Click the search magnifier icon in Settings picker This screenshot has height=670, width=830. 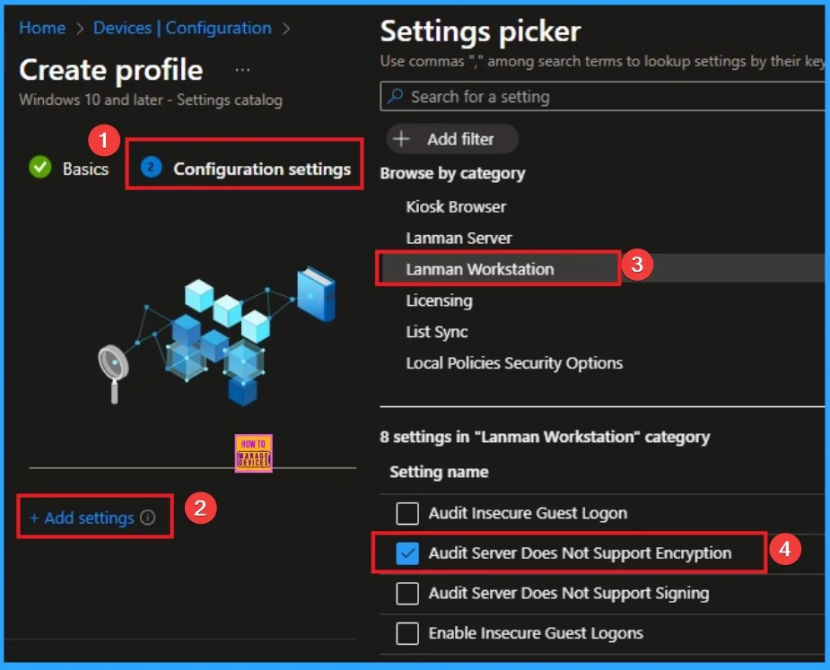pyautogui.click(x=396, y=97)
